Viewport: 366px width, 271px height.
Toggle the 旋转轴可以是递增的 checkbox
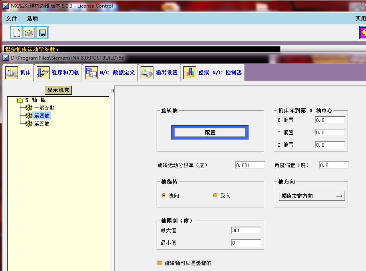pyautogui.click(x=160, y=263)
